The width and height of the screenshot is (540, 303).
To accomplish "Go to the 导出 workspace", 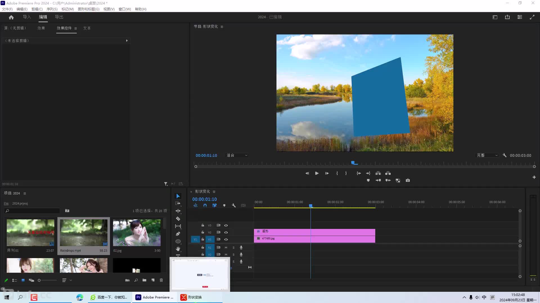I will click(x=59, y=17).
